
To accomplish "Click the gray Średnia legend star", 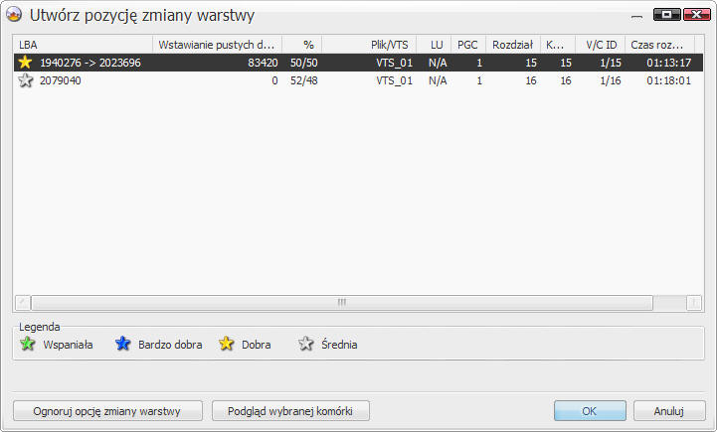I will coord(305,344).
